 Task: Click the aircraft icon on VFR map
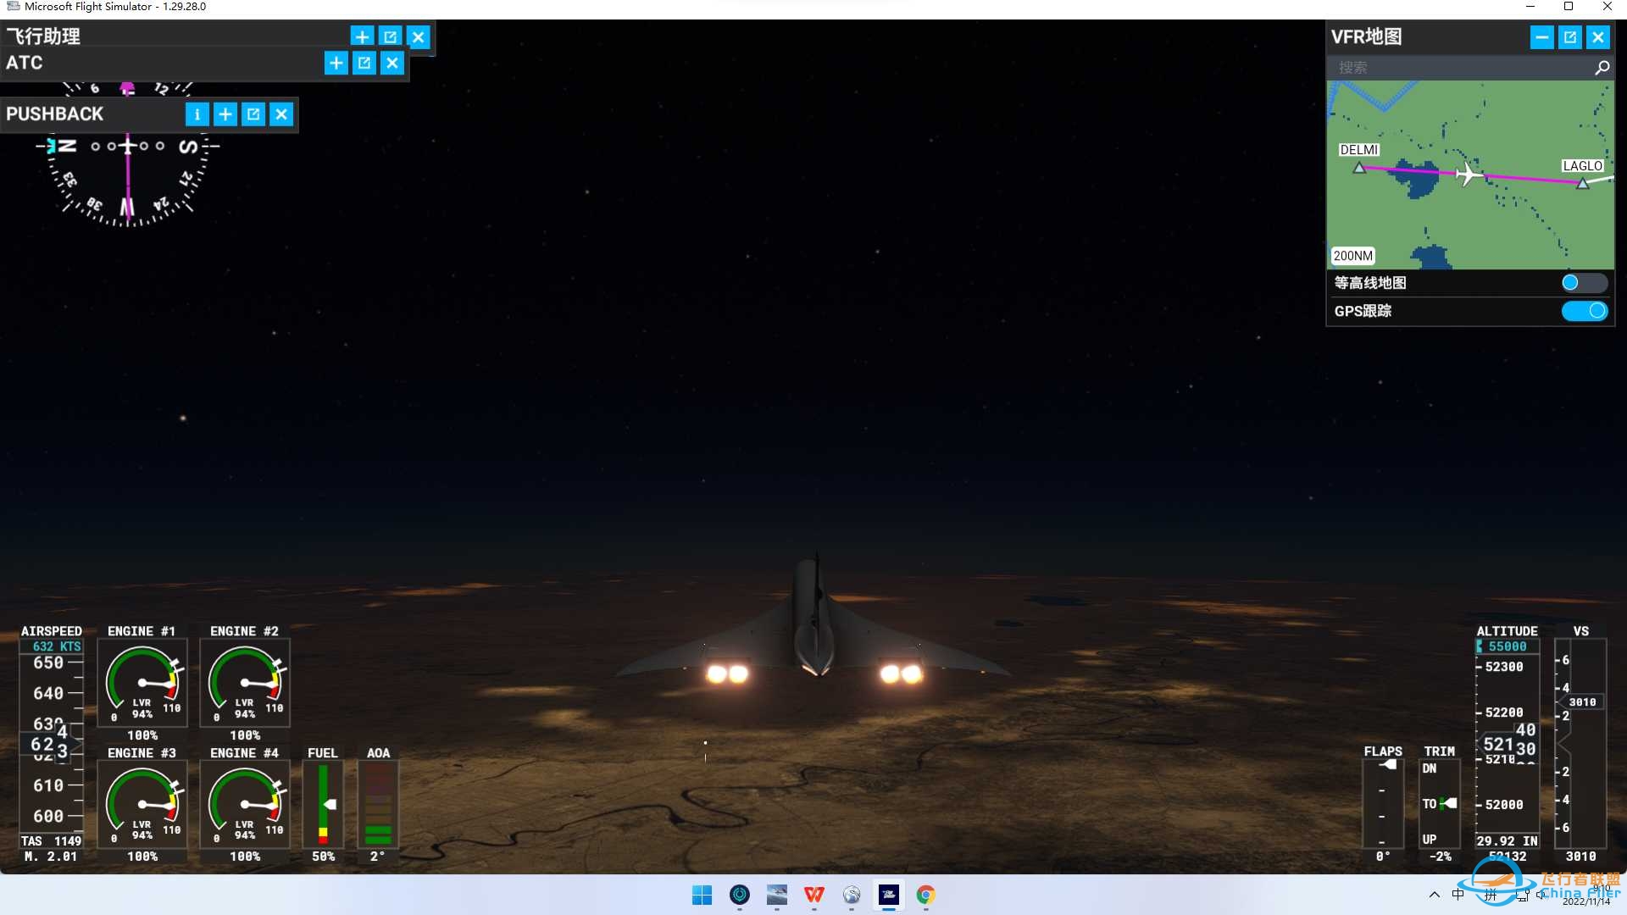(x=1469, y=174)
